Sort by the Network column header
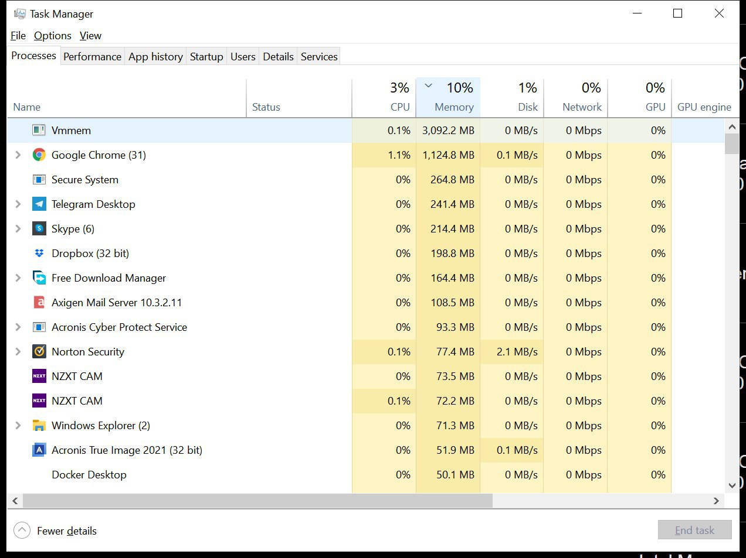This screenshot has width=746, height=558. (x=576, y=98)
